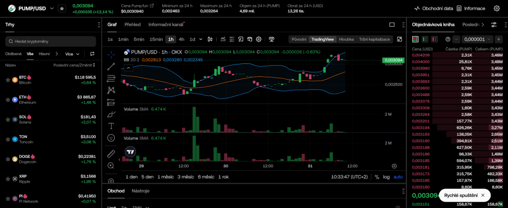Open the Více dropdown in markets
The height and width of the screenshot is (208, 508).
pyautogui.click(x=72, y=54)
